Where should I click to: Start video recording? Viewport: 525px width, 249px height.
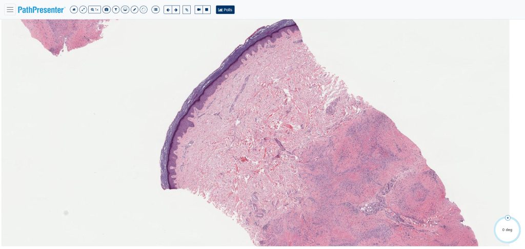click(199, 10)
